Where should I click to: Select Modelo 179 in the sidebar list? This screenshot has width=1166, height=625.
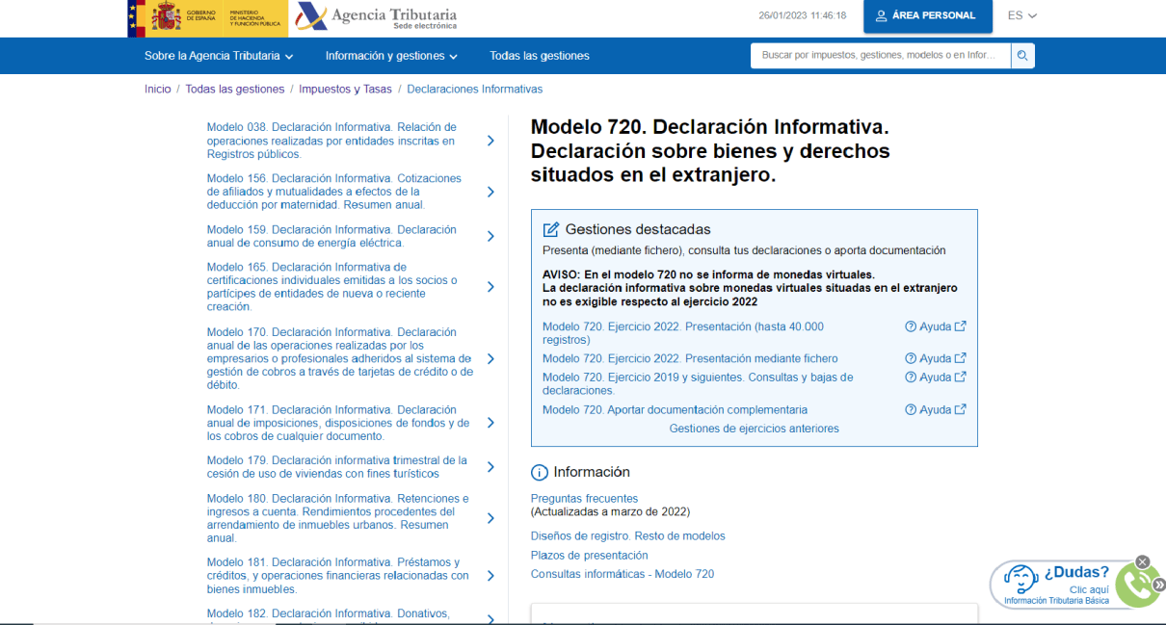336,467
